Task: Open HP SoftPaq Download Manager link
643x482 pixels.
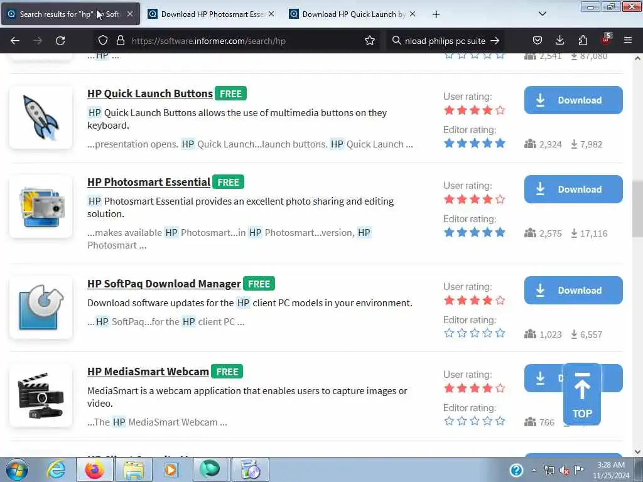Action: tap(164, 284)
